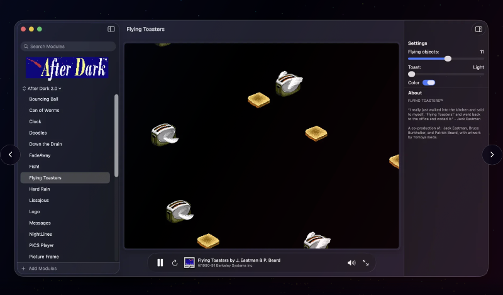Toggle the left sidebar panel icon
The height and width of the screenshot is (295, 503).
111,29
